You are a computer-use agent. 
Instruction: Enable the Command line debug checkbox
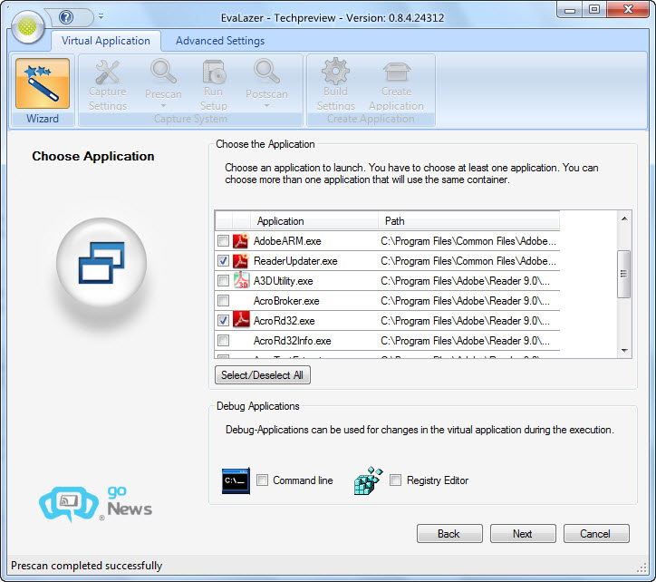(263, 480)
